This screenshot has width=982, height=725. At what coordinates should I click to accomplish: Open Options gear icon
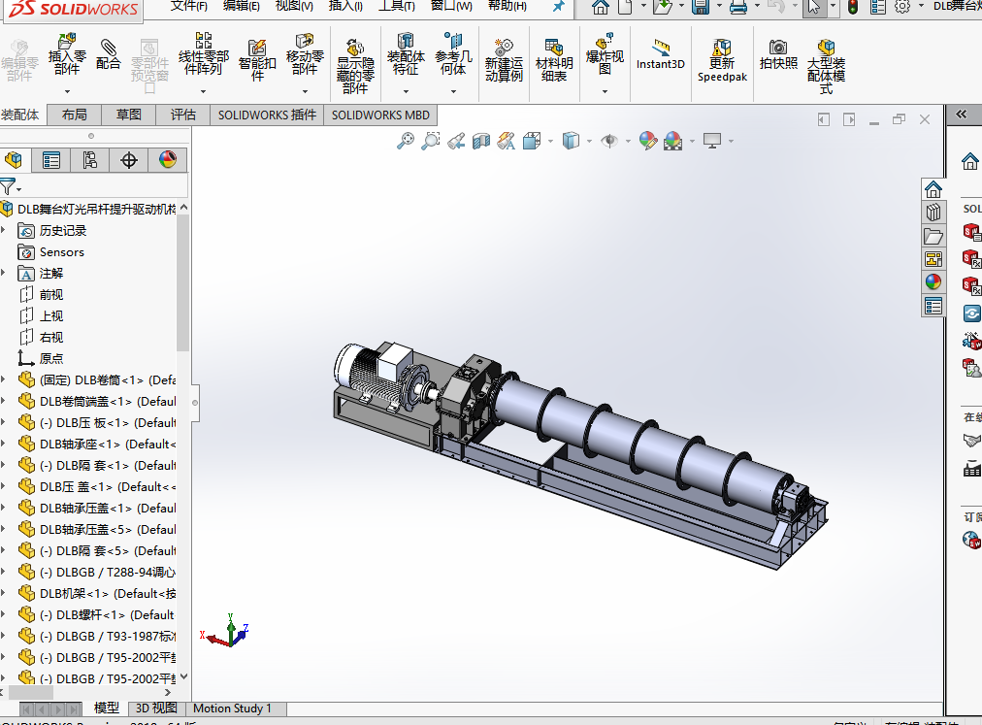902,7
